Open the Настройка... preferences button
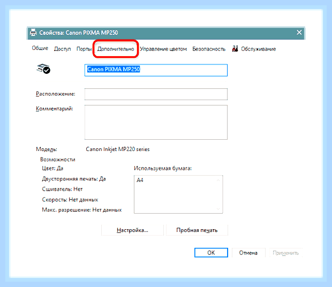This screenshot has width=332, height=287. pos(133,230)
